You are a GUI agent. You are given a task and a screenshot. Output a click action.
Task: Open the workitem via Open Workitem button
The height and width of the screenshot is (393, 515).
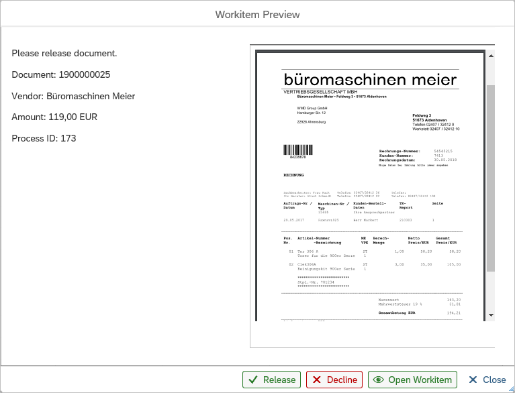[412, 380]
